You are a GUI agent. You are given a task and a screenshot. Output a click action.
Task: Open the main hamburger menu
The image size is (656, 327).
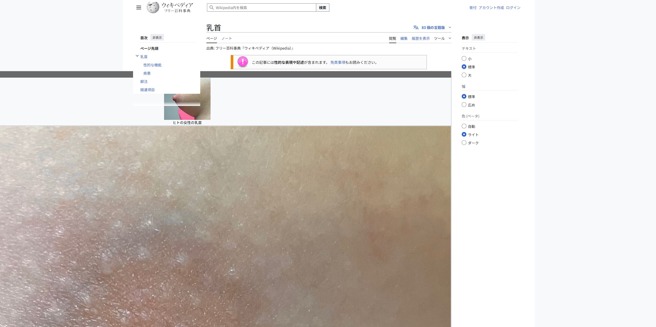tap(139, 7)
